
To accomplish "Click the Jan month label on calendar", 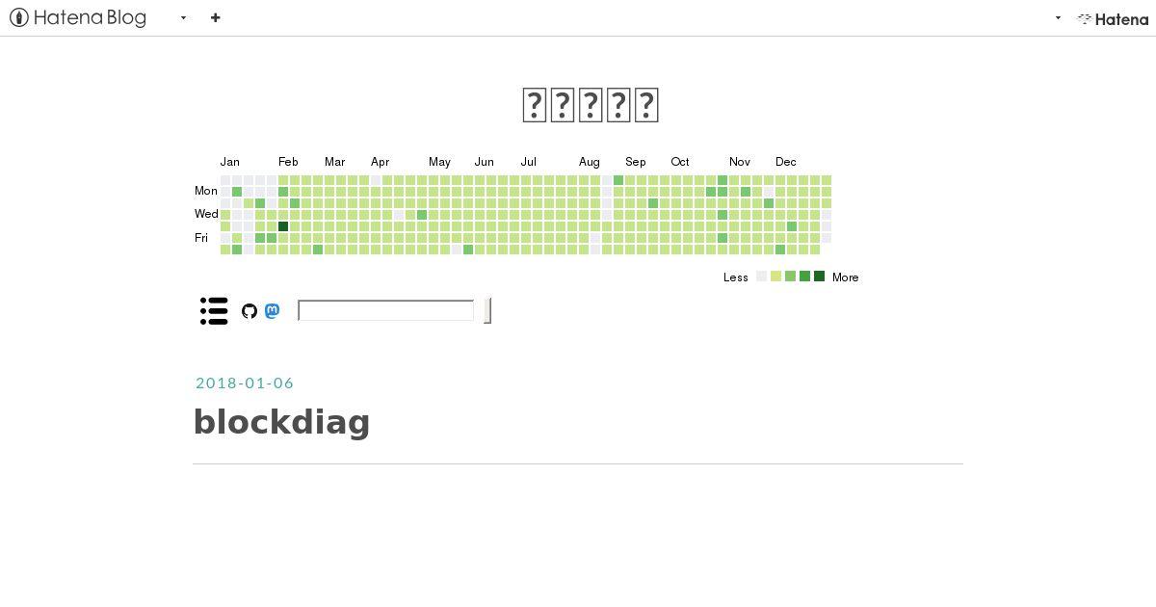I will 229,162.
